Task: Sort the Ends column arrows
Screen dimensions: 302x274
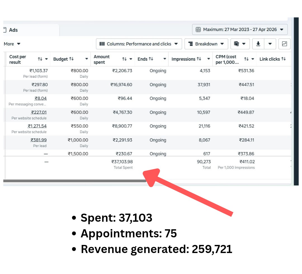Action: coord(151,59)
